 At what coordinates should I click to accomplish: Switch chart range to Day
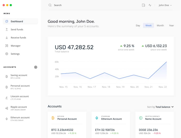(x=138, y=26)
